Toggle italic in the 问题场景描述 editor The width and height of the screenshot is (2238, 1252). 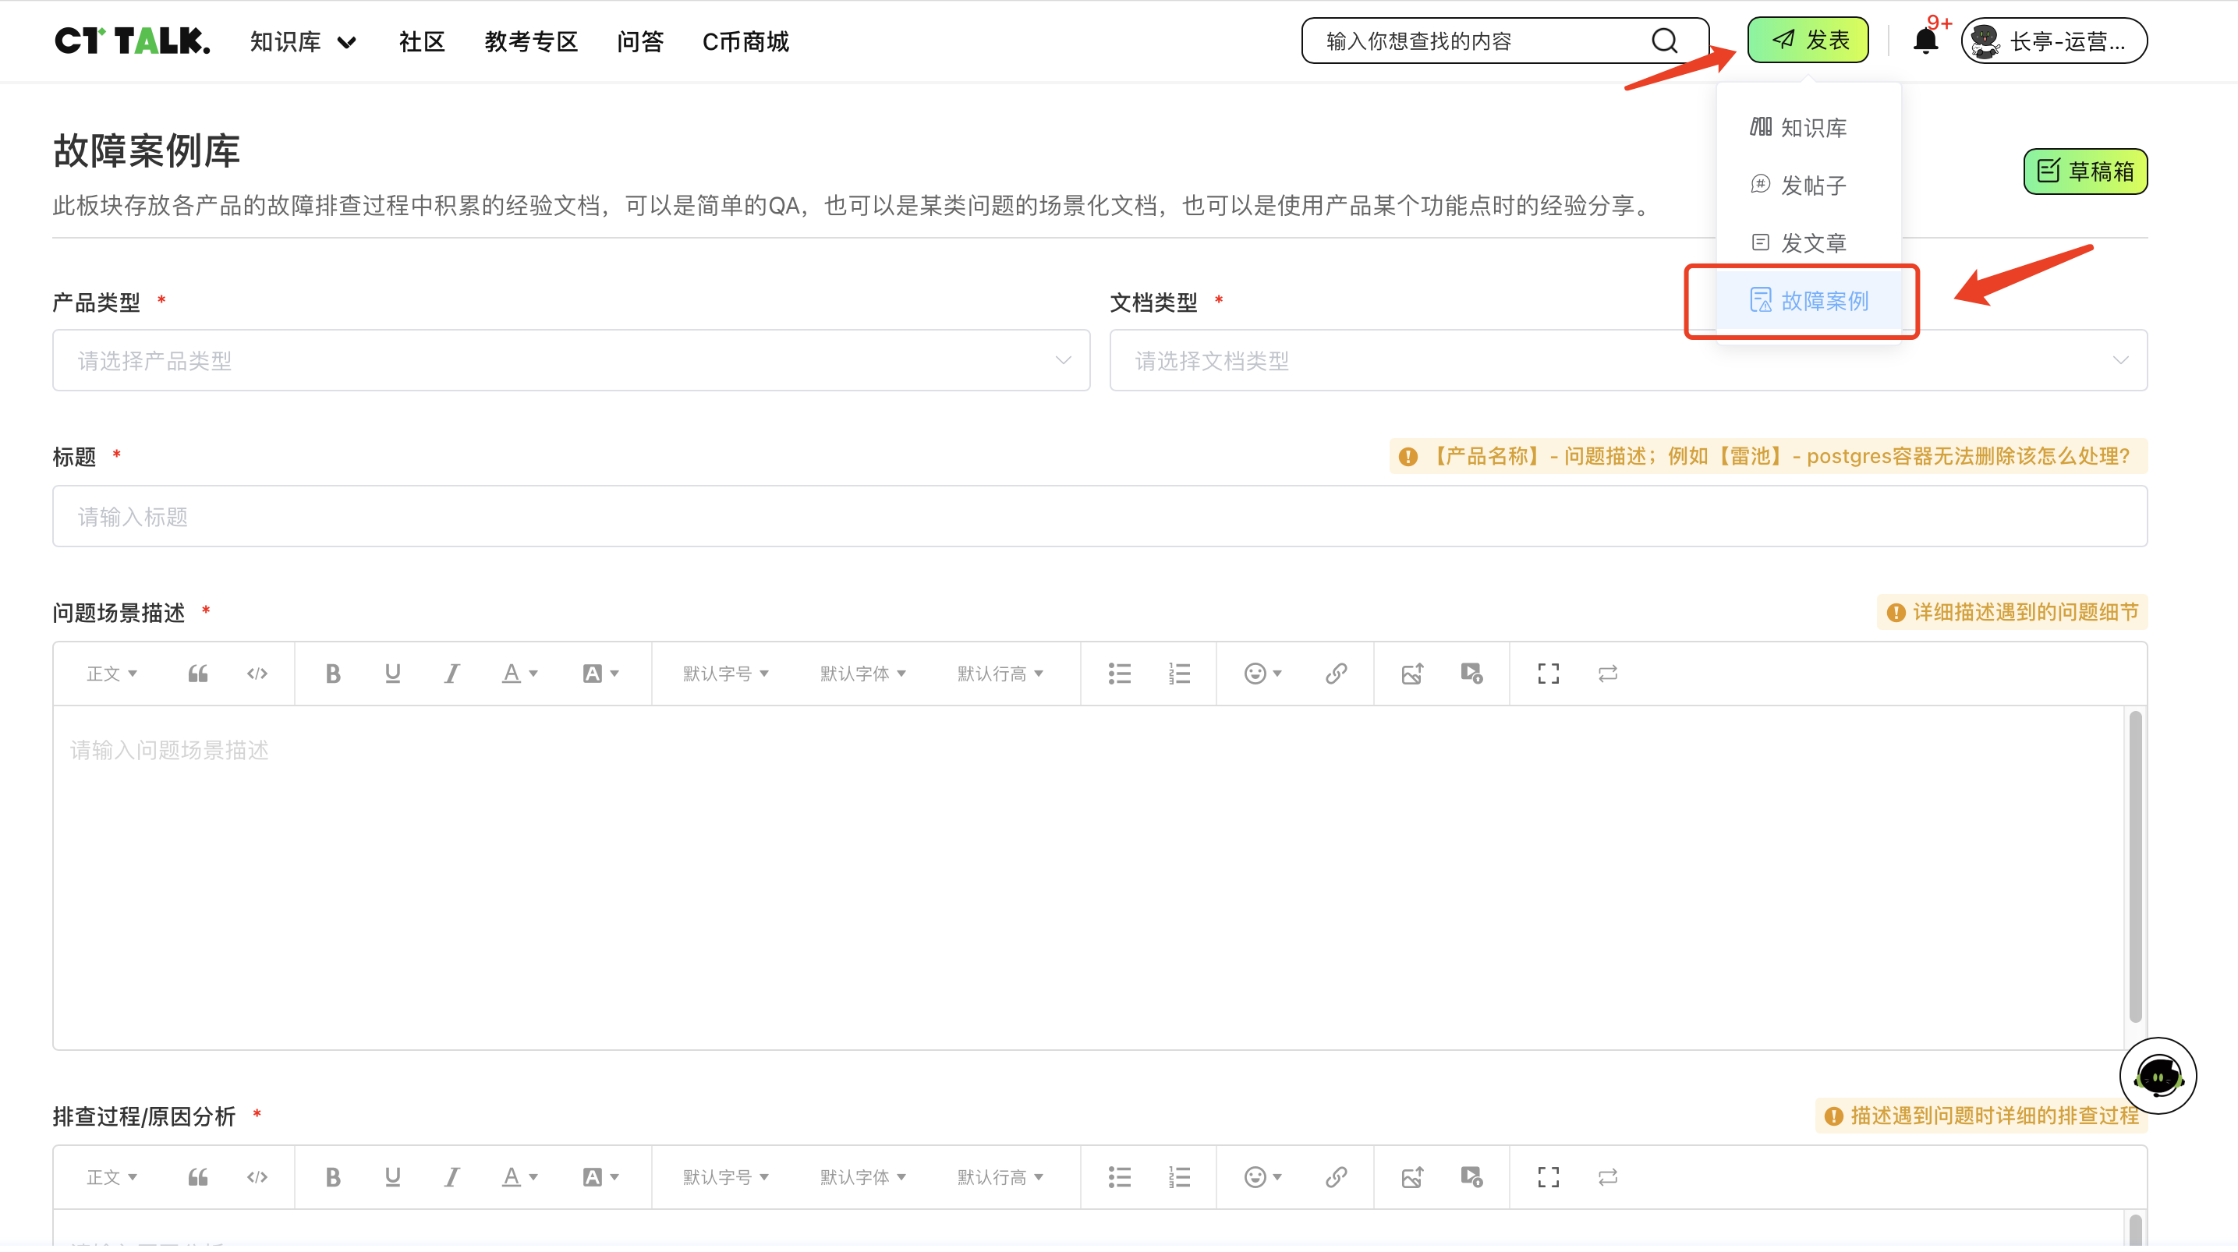pyautogui.click(x=451, y=674)
